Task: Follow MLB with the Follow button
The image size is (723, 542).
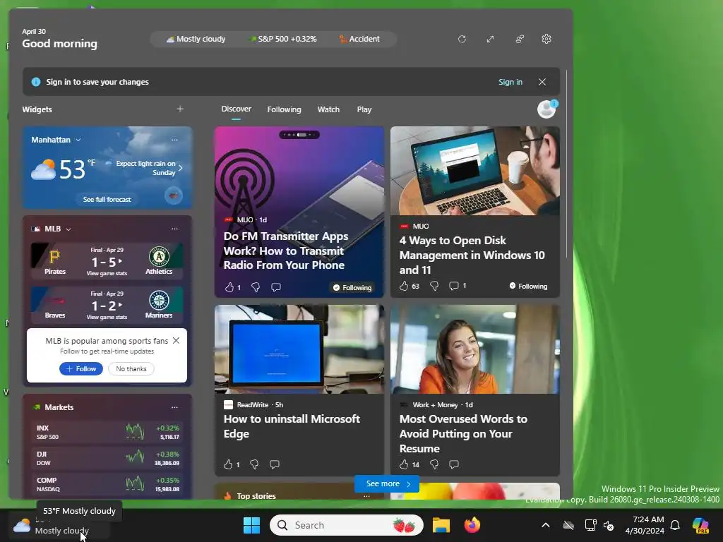Action: coord(81,368)
